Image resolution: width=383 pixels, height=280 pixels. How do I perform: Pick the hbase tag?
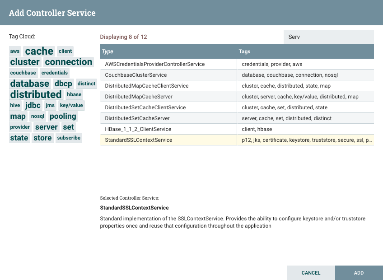pos(74,94)
